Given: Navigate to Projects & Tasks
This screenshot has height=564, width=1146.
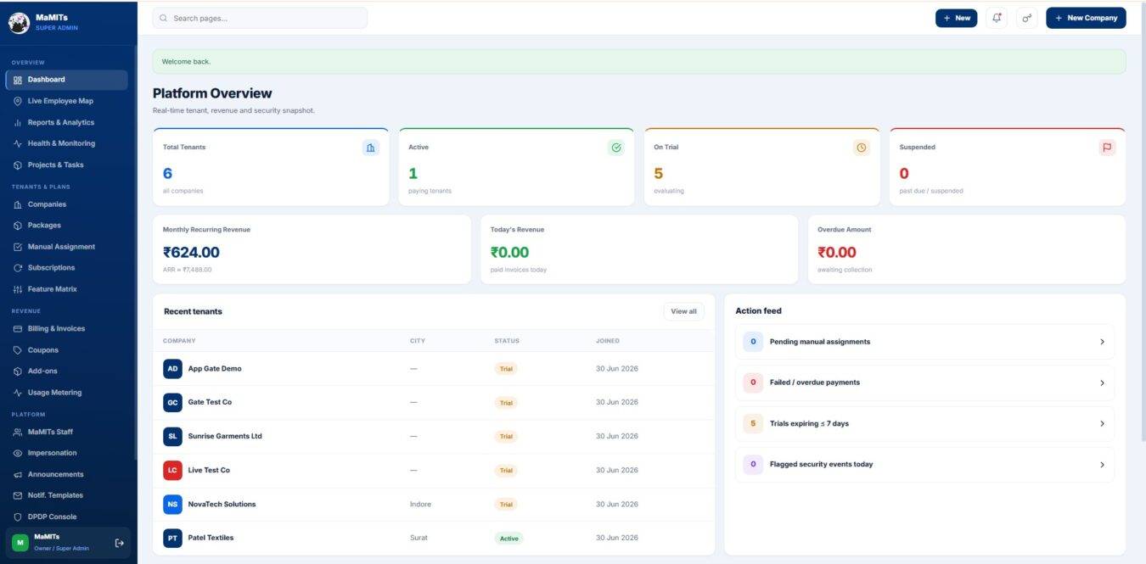Looking at the screenshot, I should pyautogui.click(x=66, y=165).
